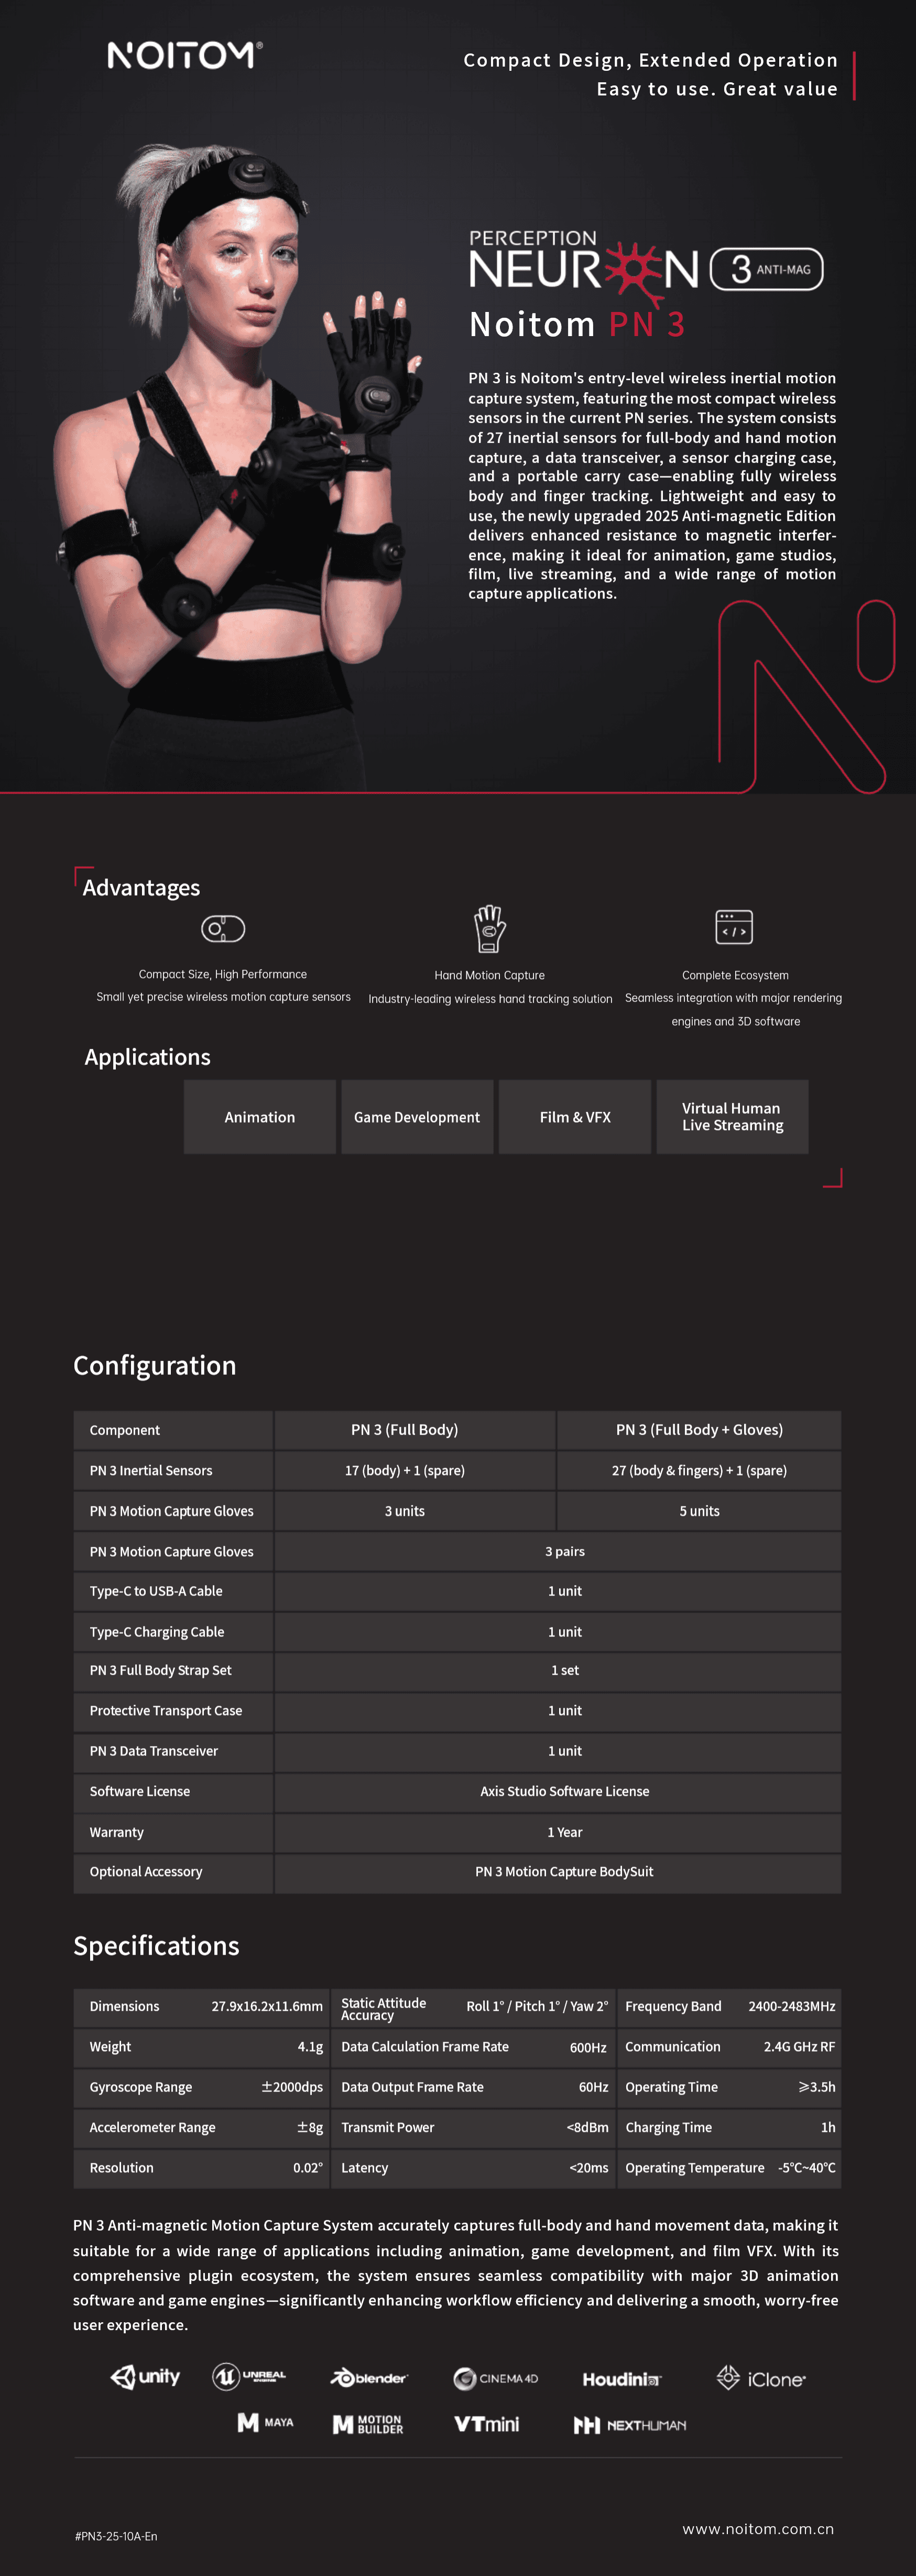Click the "PN 3 Inertial Sensors" row label
This screenshot has height=2576, width=916.
click(x=151, y=1470)
